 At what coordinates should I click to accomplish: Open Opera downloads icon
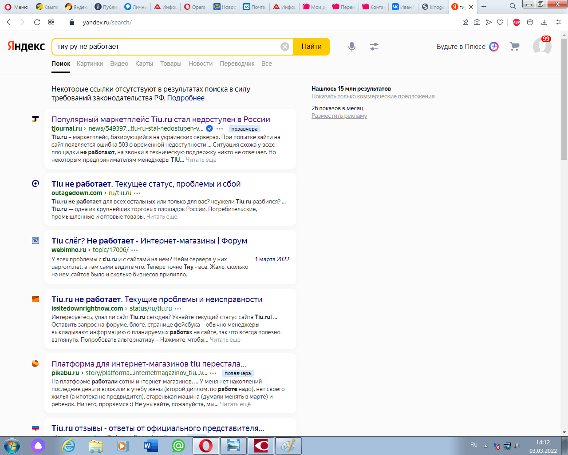(544, 22)
